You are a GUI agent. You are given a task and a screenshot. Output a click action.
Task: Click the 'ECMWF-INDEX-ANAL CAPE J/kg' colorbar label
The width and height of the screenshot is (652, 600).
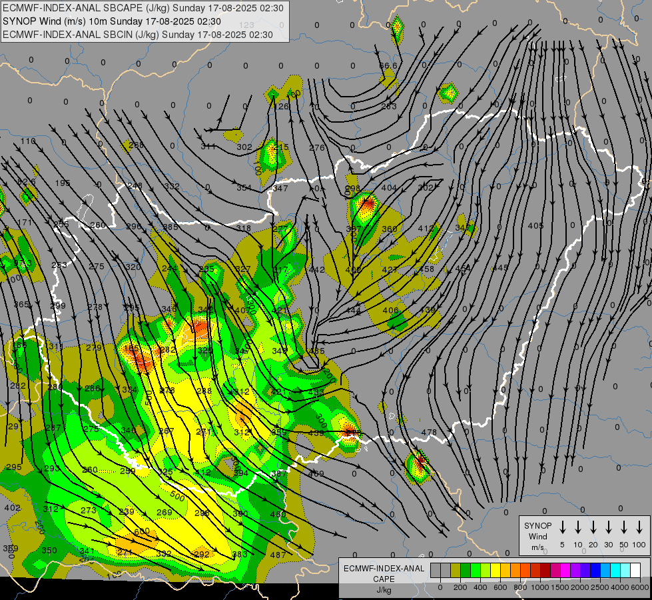384,579
